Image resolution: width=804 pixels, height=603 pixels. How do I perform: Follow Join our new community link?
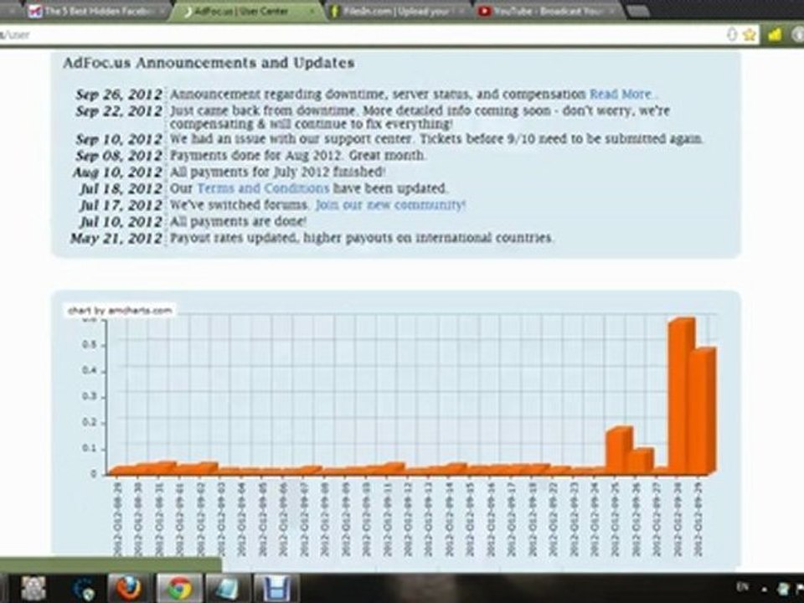pos(390,204)
